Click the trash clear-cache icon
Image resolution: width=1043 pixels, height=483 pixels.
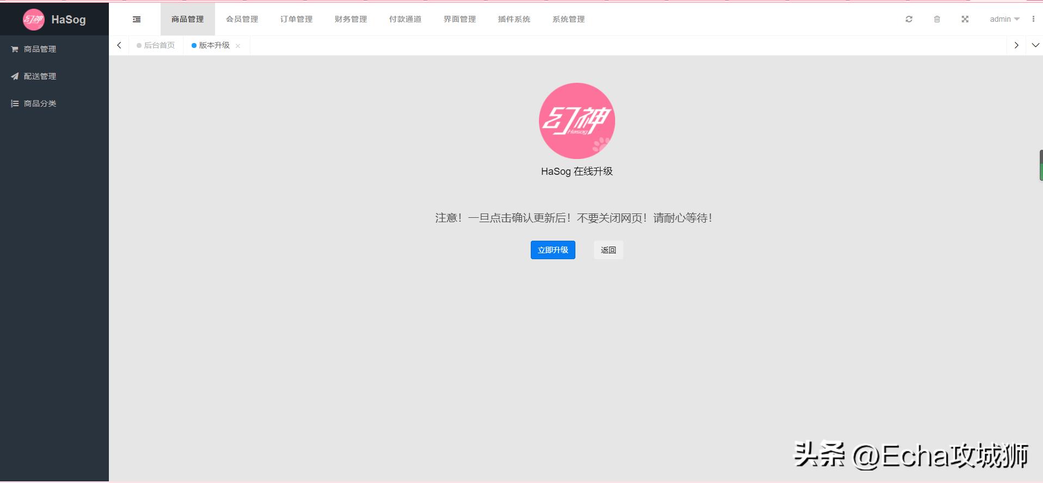point(937,19)
